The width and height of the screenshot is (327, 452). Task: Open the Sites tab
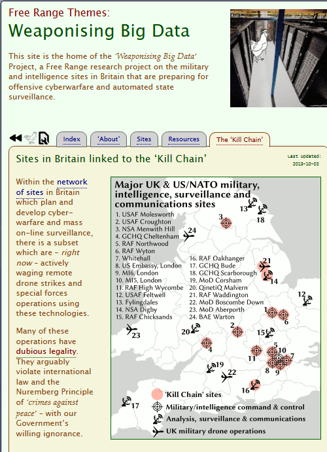[144, 139]
